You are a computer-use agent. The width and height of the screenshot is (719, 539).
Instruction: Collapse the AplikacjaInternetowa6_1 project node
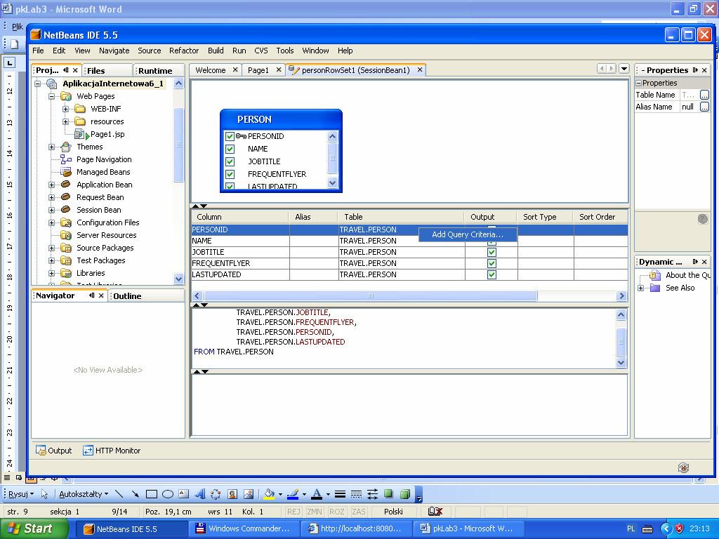38,84
